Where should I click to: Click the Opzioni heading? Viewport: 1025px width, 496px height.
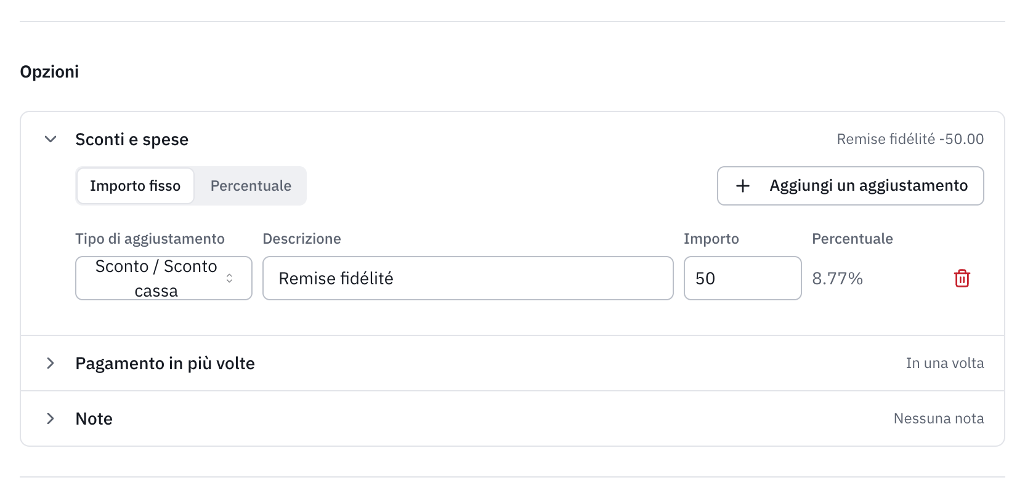tap(49, 72)
